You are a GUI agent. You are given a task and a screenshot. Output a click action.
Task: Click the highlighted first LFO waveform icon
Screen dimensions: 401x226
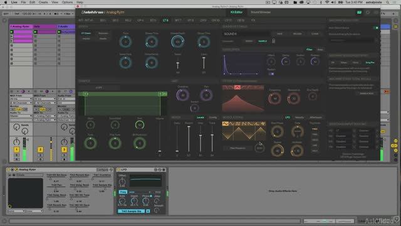click(x=226, y=124)
